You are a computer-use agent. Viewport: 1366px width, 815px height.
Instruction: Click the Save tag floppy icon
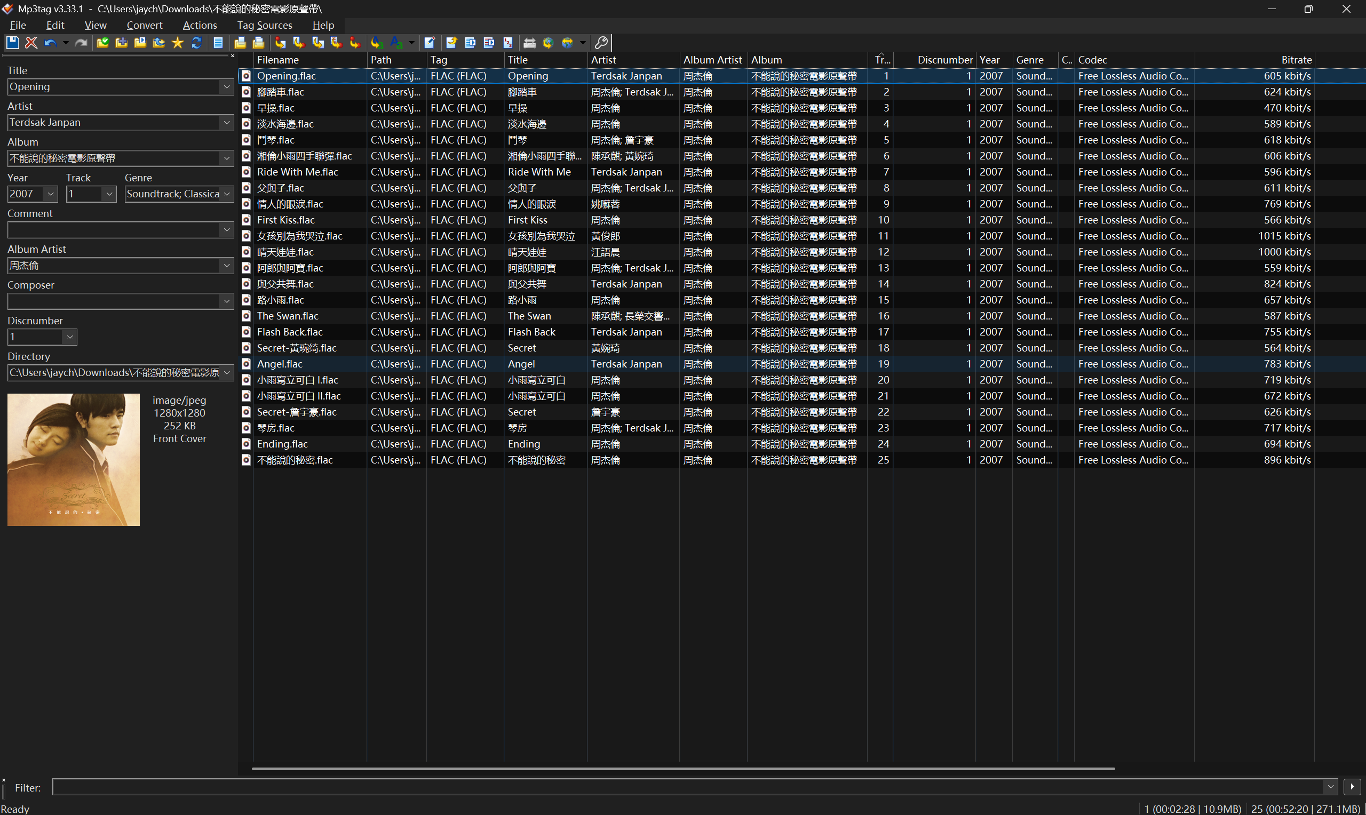[x=12, y=42]
